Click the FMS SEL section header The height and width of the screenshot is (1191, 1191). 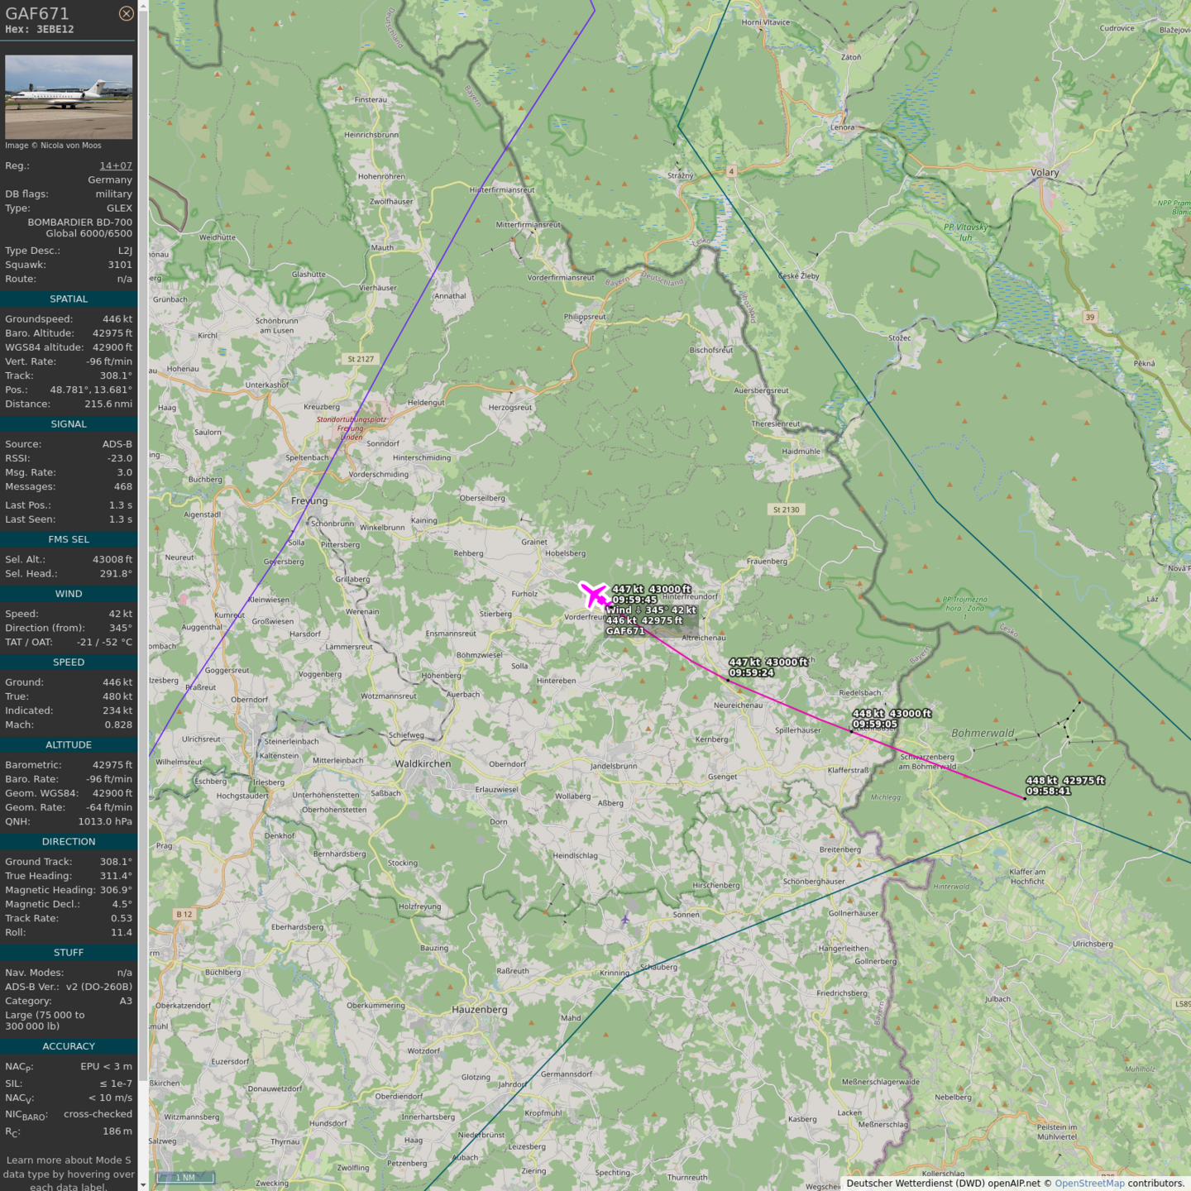pos(69,539)
